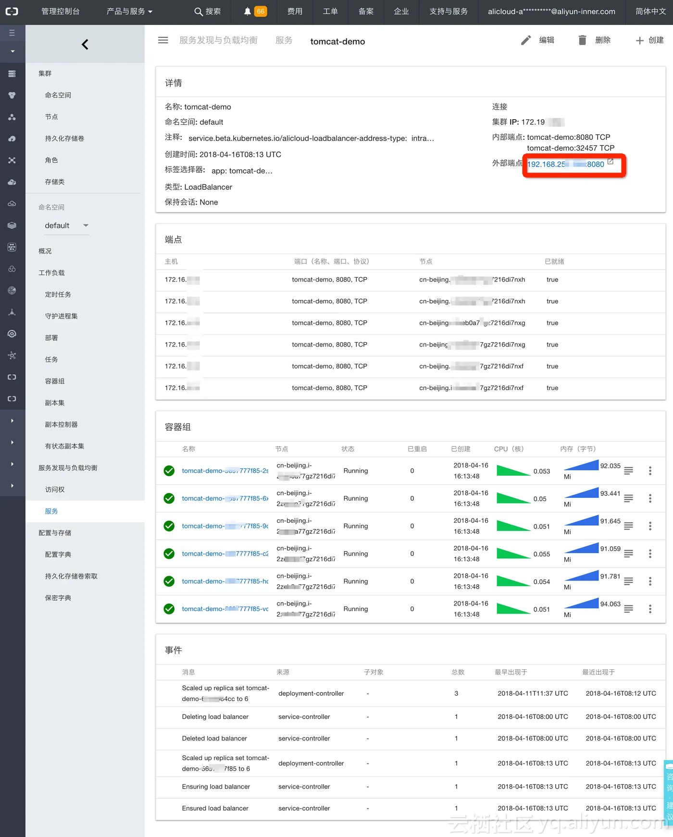Viewport: 673px width, 837px height.
Task: Toggle the dark rail hamburger menu icon
Action: click(x=12, y=33)
